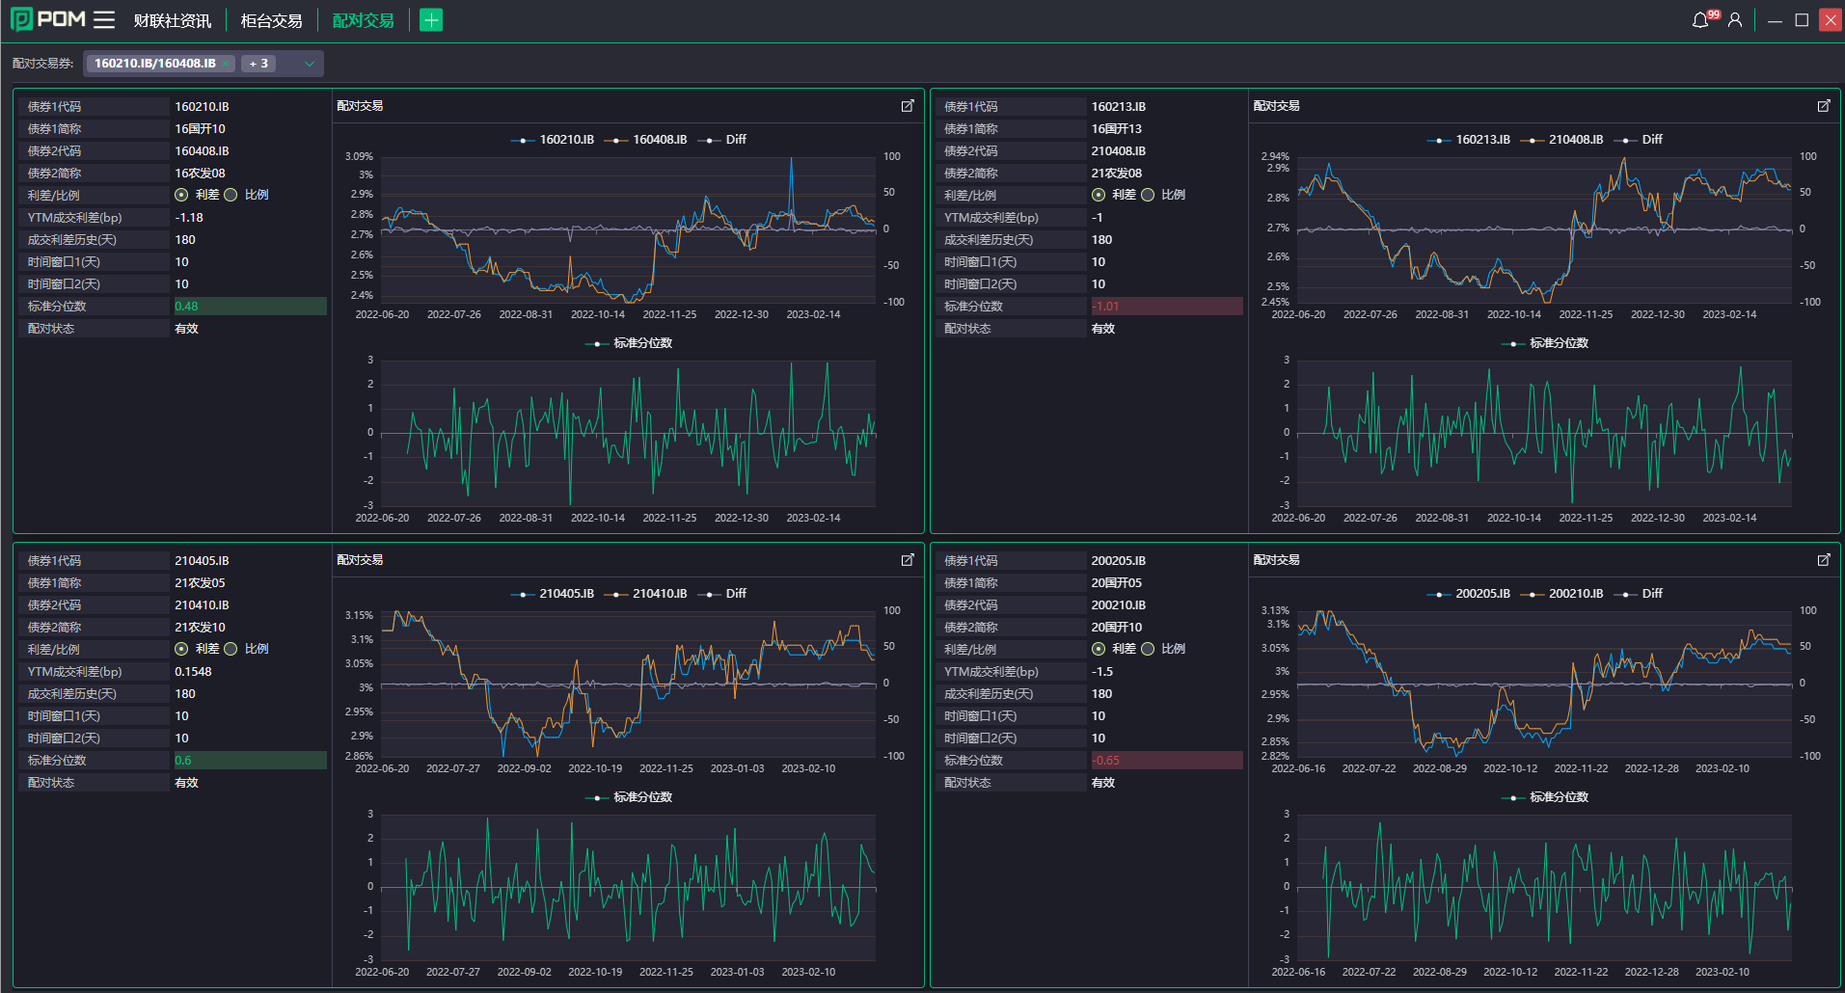Toggle Diff series in 160210.IB chart legend
The width and height of the screenshot is (1845, 993).
(x=723, y=140)
